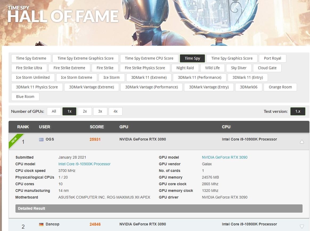Select test version 1.x
The width and height of the screenshot is (310, 231).
pos(298,112)
